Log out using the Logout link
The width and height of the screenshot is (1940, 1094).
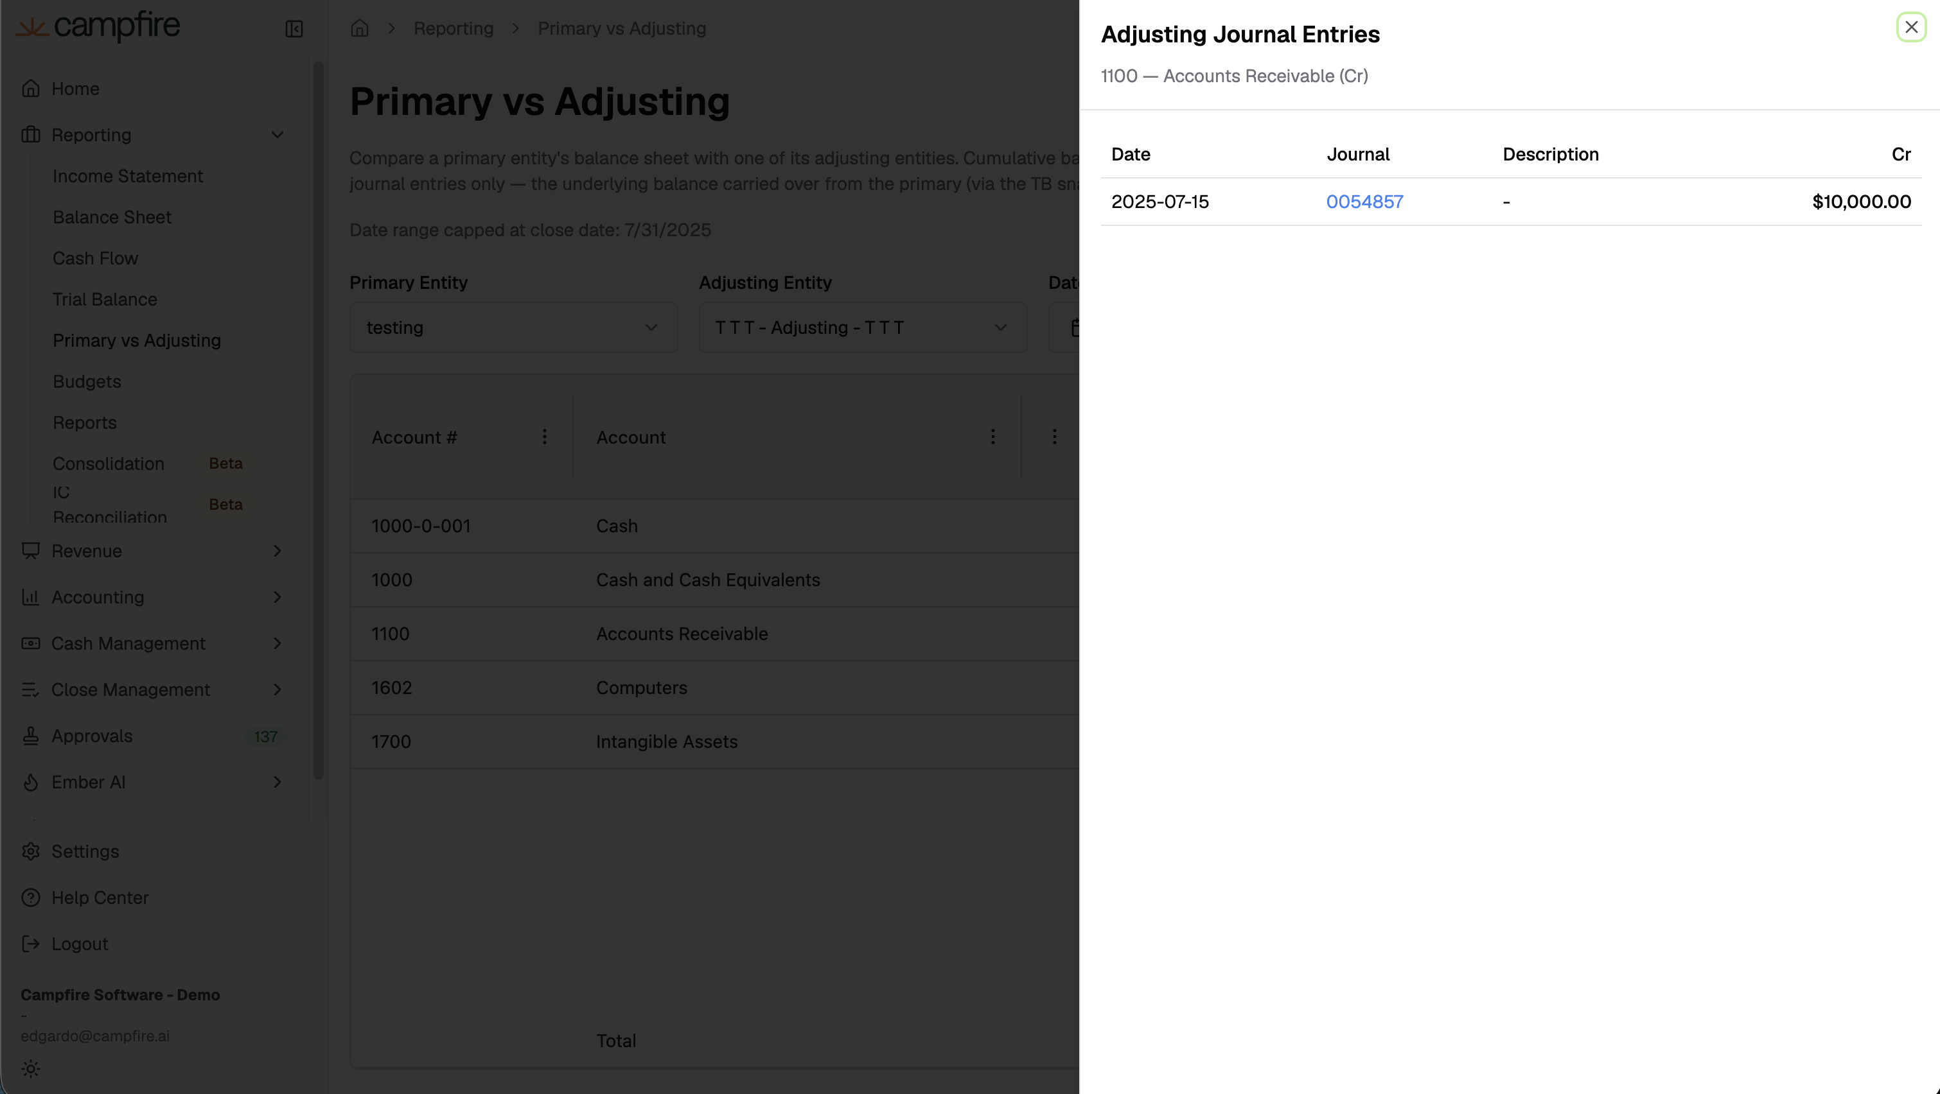point(80,944)
